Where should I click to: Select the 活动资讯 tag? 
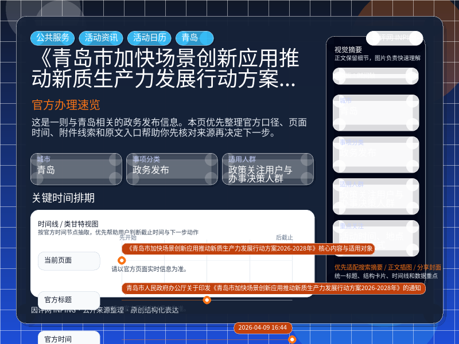tap(101, 38)
